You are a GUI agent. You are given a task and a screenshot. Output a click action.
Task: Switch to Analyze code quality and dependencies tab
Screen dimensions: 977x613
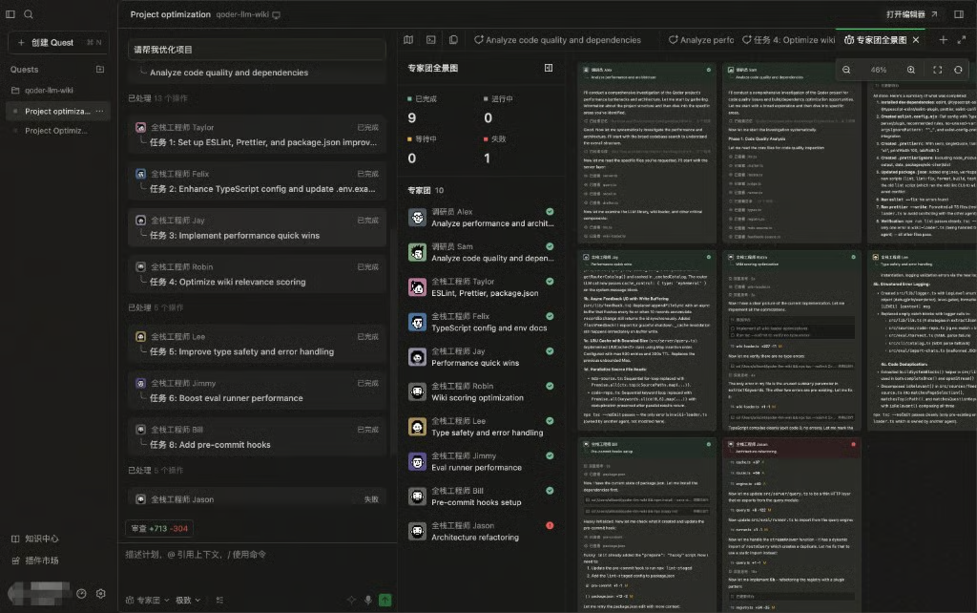[557, 40]
